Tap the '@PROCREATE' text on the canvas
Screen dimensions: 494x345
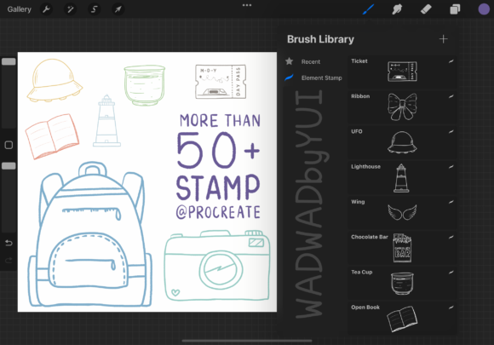(x=218, y=212)
